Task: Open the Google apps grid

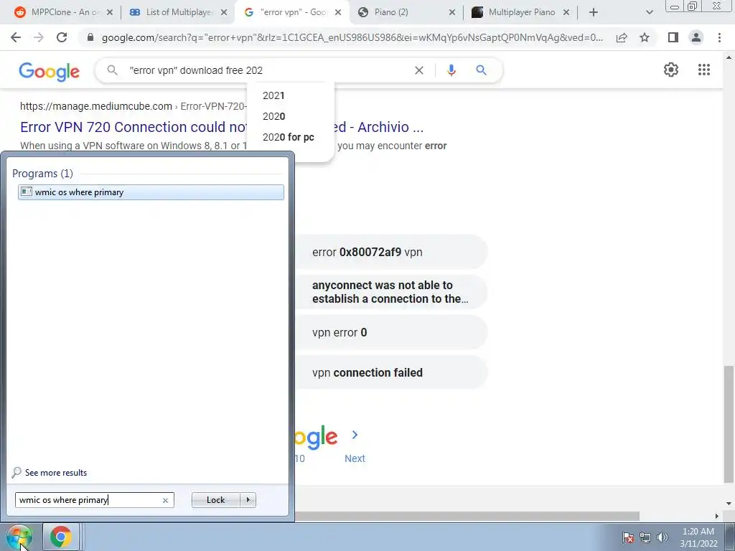Action: pos(703,70)
